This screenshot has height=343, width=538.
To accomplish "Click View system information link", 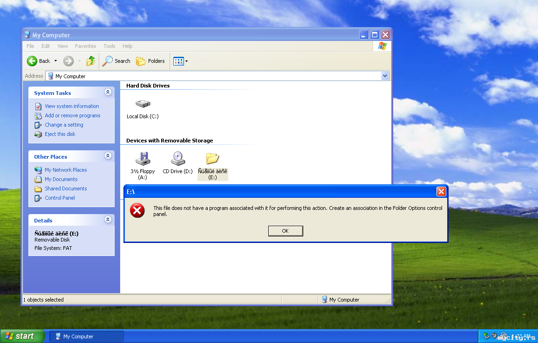I will [x=72, y=106].
